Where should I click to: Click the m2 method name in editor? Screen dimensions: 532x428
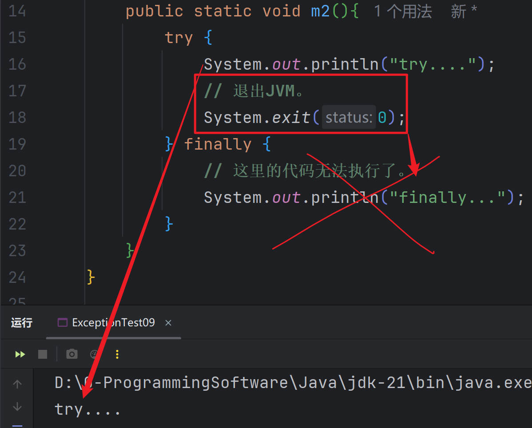321,11
